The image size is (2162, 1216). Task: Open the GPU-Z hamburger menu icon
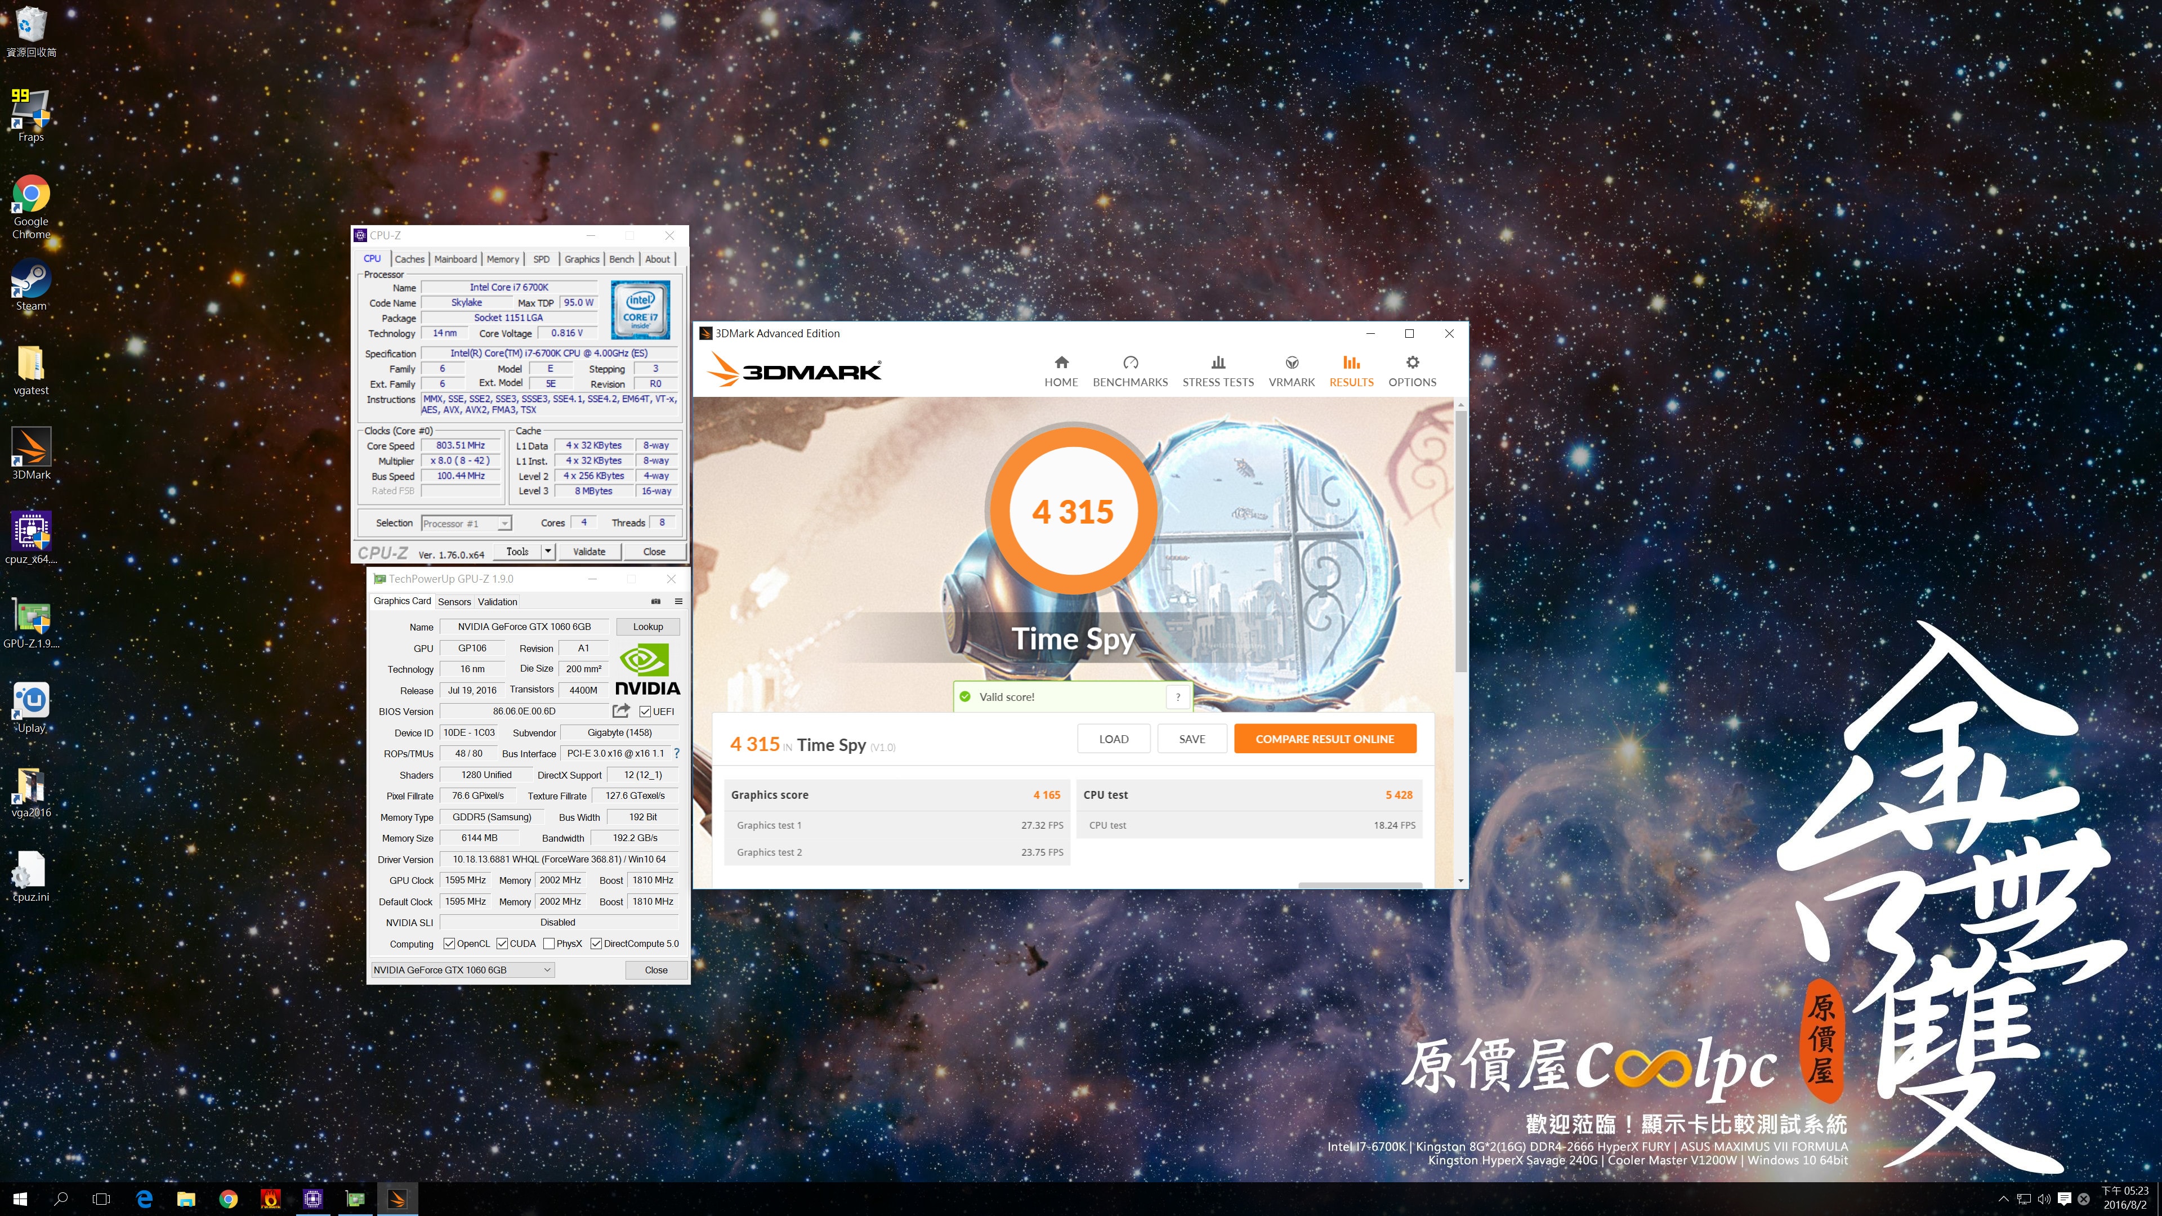coord(678,601)
